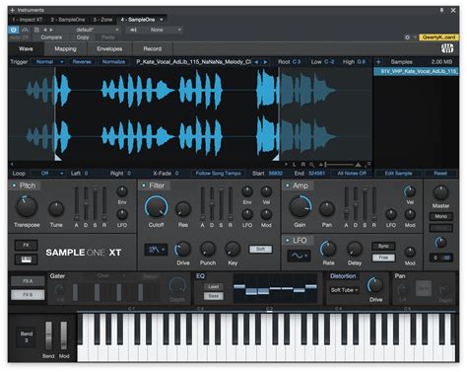Select the Mapping tab

pyautogui.click(x=65, y=49)
